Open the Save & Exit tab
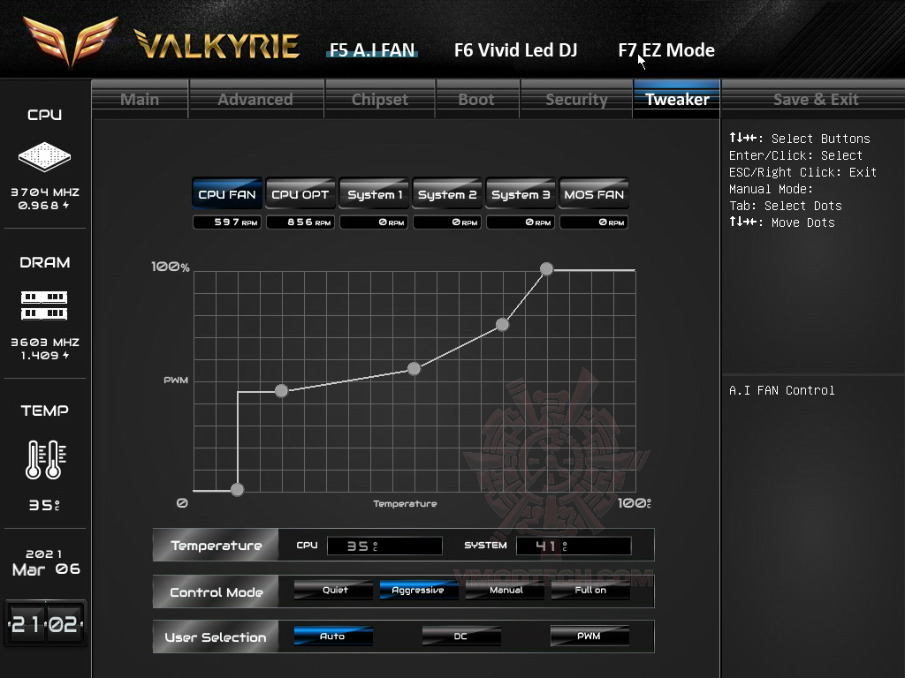The image size is (905, 678). (x=816, y=99)
